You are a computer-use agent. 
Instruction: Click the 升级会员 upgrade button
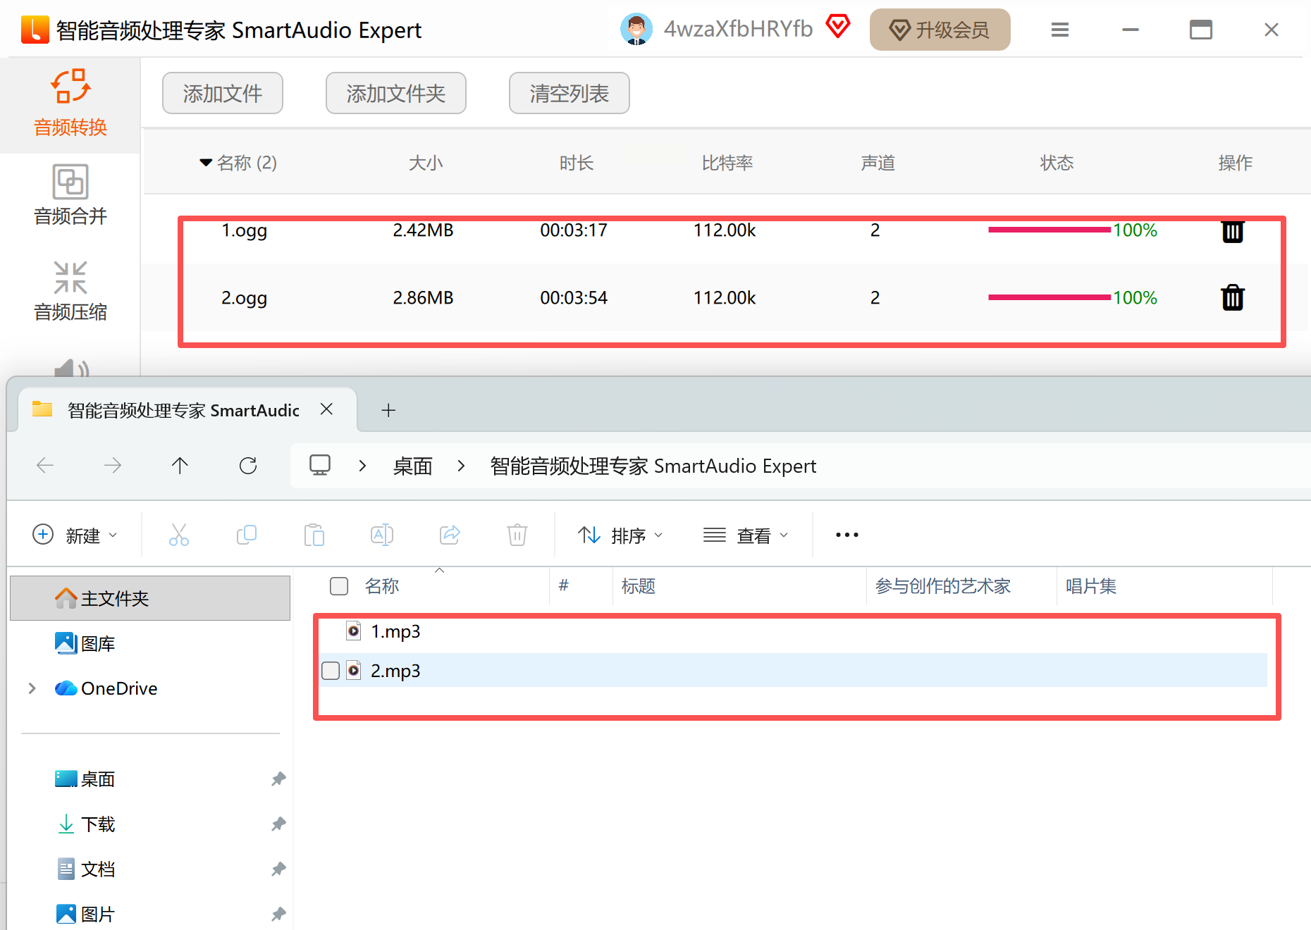coord(940,30)
